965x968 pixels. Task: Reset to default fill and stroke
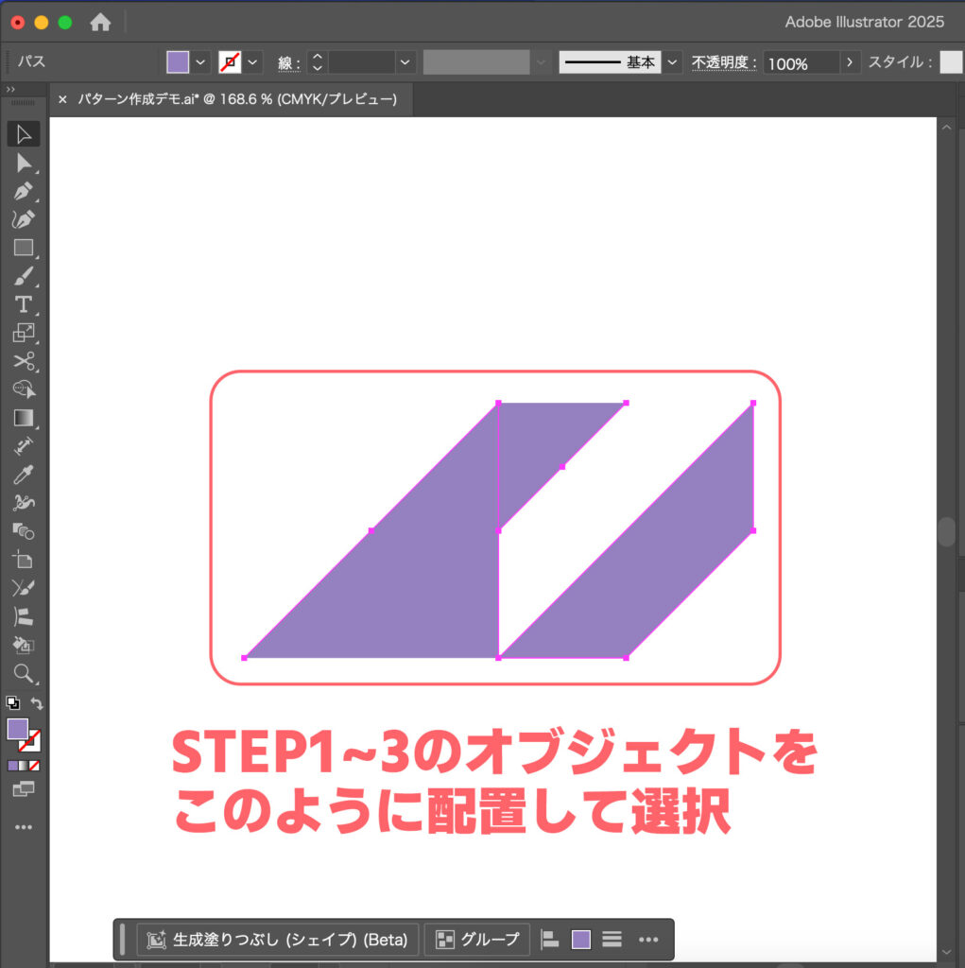pos(12,703)
